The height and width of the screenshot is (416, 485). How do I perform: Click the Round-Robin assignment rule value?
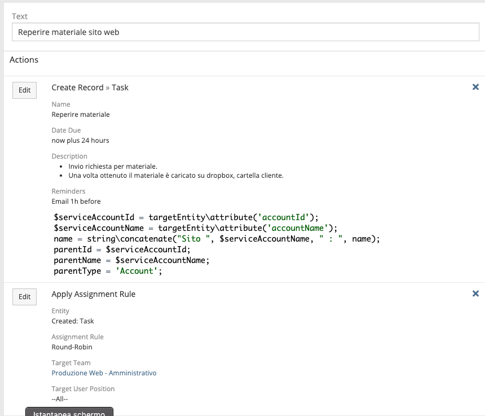(72, 347)
